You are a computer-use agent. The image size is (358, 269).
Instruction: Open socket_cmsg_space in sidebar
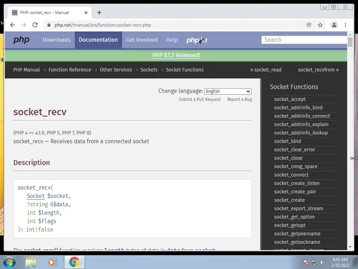pyautogui.click(x=296, y=166)
